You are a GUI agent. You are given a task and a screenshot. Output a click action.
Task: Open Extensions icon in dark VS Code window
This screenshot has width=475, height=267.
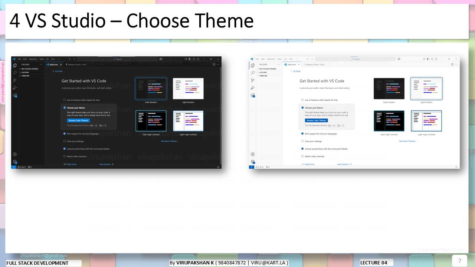pos(15,95)
